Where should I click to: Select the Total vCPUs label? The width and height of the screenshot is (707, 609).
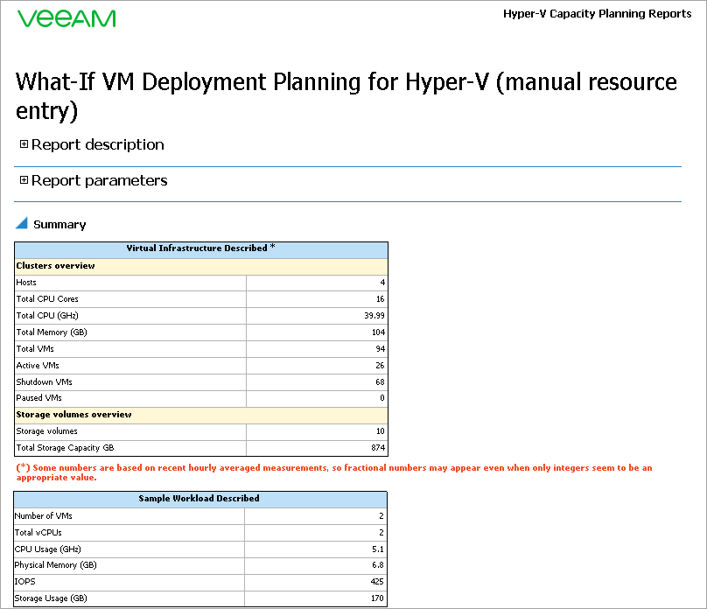coord(38,533)
